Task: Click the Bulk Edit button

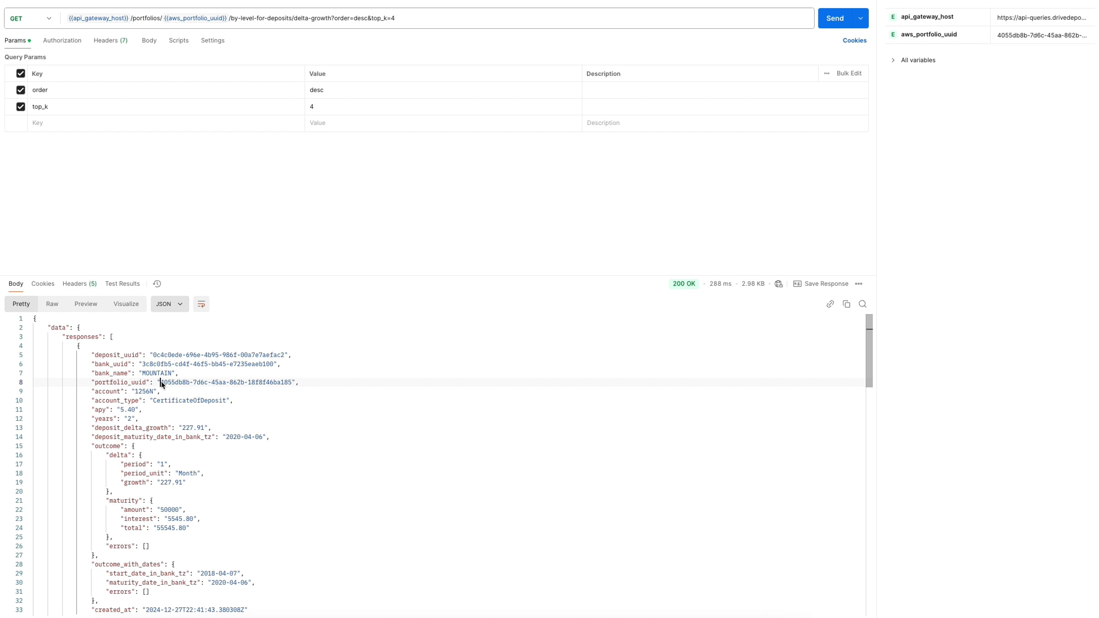Action: [x=849, y=73]
